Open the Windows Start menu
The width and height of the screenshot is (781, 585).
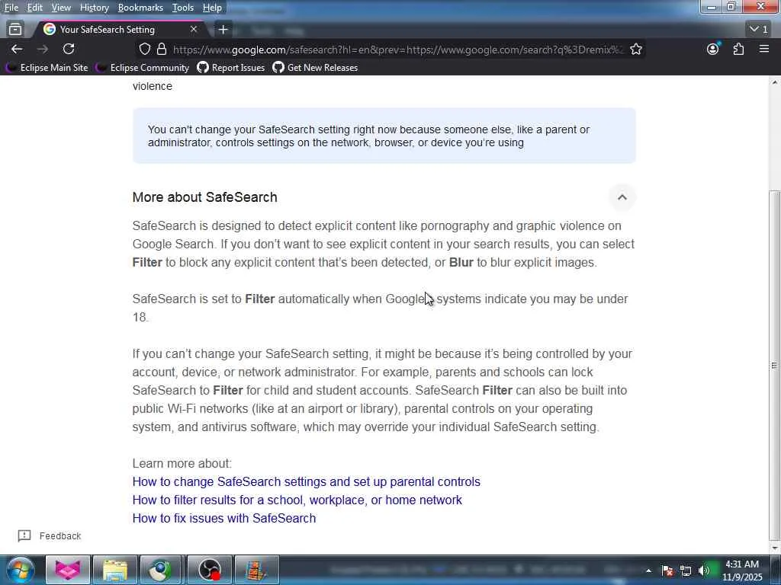point(21,570)
